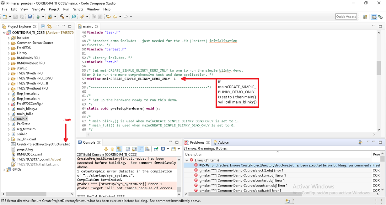
Task: Close the Project Explorer tab
Action: click(35, 27)
